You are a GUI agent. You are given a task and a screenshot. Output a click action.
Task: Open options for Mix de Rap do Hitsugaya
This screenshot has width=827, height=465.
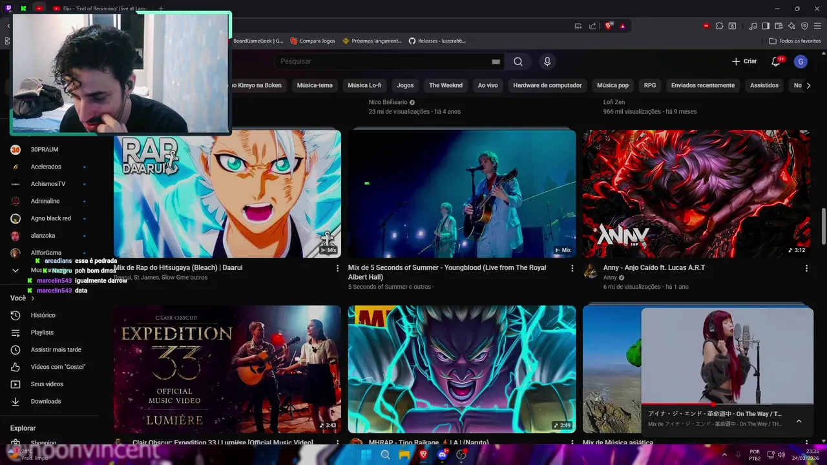(x=337, y=268)
